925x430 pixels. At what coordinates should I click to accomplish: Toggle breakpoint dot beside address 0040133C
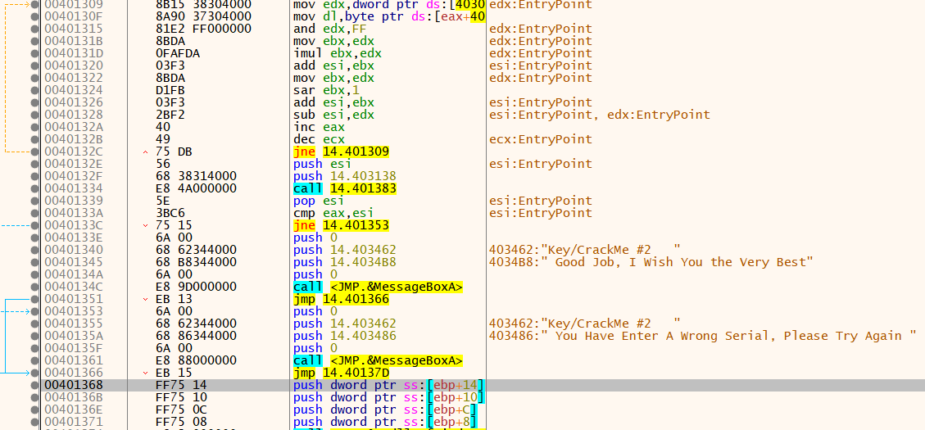(34, 225)
